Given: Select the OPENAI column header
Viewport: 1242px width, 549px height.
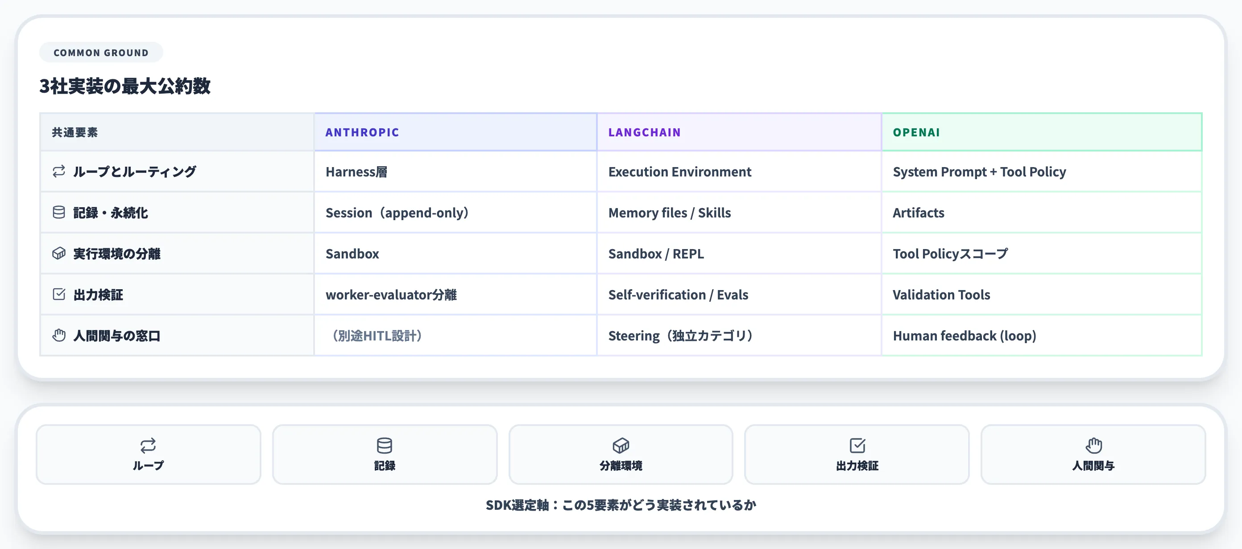Looking at the screenshot, I should 1041,132.
